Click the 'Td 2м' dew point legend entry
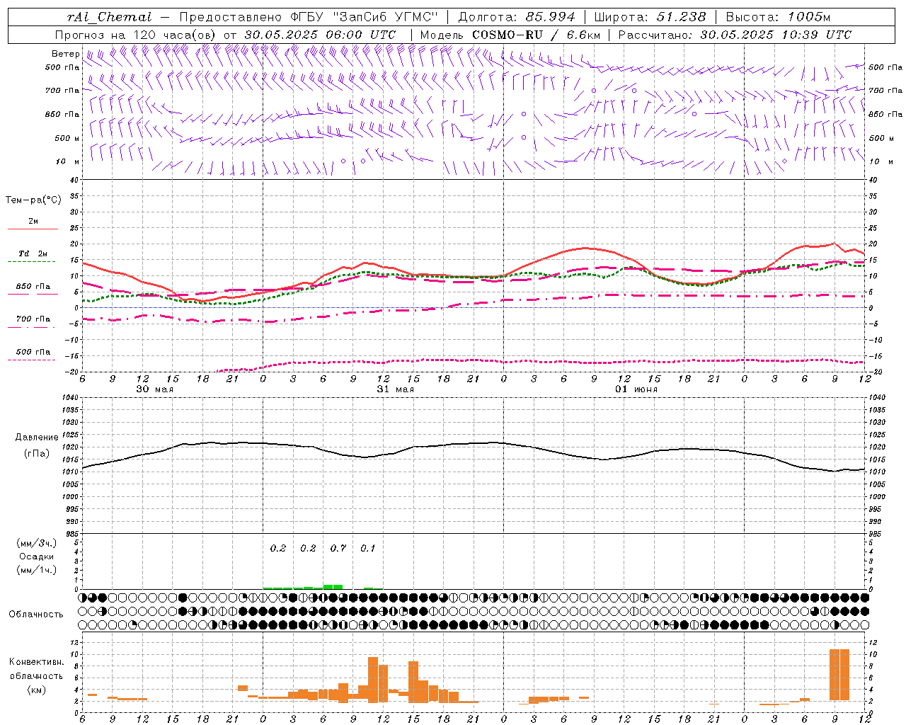This screenshot has height=725, width=906. click(33, 253)
